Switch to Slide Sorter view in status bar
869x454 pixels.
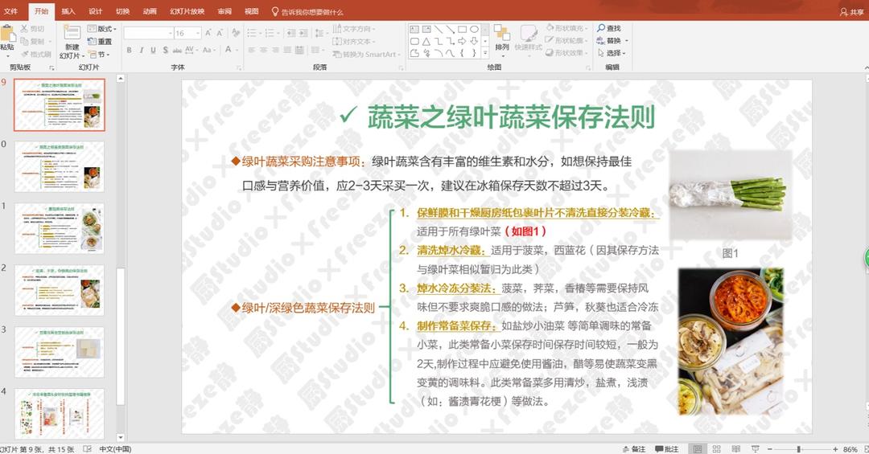pos(717,449)
